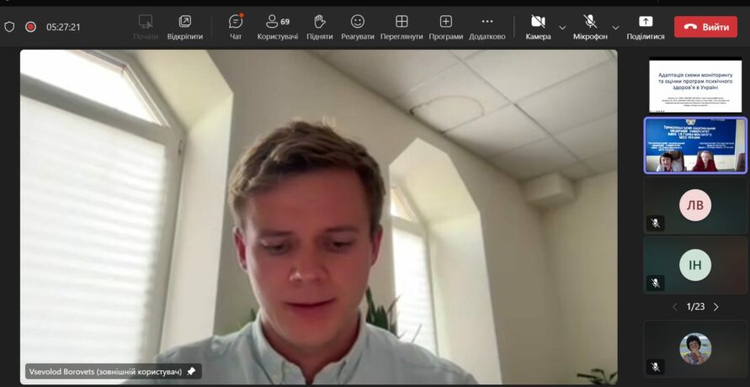Select the shared presentation slide thumbnail

pyautogui.click(x=694, y=85)
